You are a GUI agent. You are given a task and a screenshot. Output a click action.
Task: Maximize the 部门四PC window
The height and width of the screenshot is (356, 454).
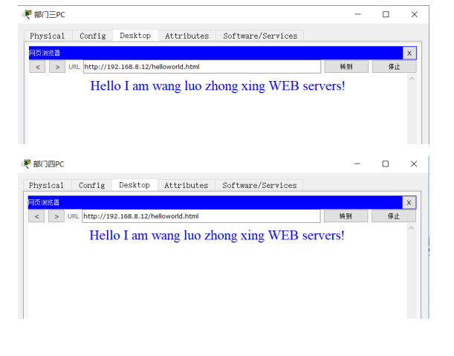(x=385, y=164)
